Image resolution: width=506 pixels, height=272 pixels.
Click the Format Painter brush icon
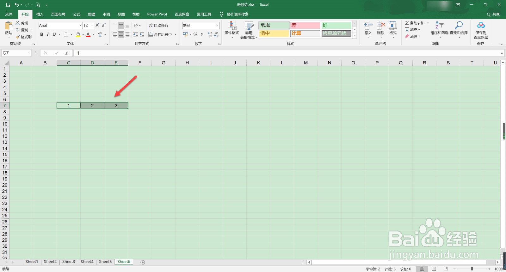pyautogui.click(x=18, y=37)
